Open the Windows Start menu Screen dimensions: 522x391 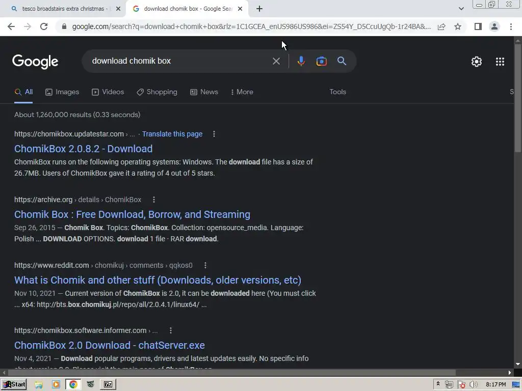[14, 384]
